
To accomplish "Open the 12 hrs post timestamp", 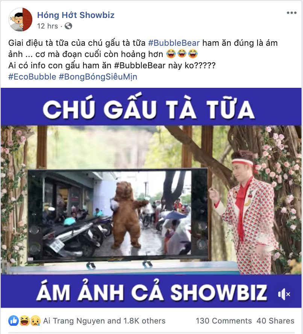I will (47, 26).
